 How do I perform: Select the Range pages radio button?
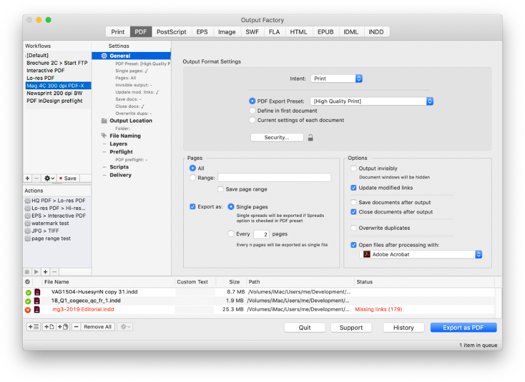[x=193, y=178]
